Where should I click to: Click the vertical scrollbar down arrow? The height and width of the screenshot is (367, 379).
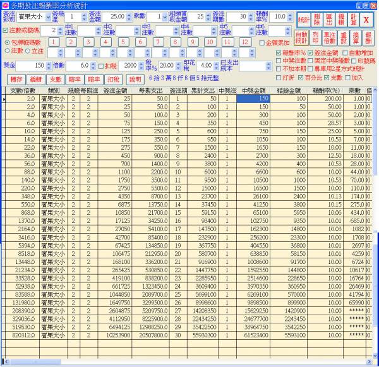click(x=375, y=356)
